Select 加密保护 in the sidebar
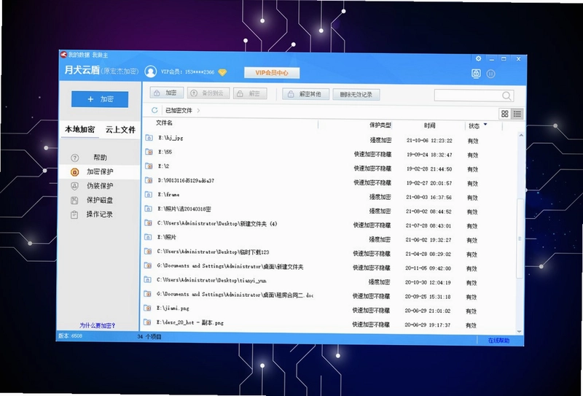The height and width of the screenshot is (396, 583). coord(100,171)
